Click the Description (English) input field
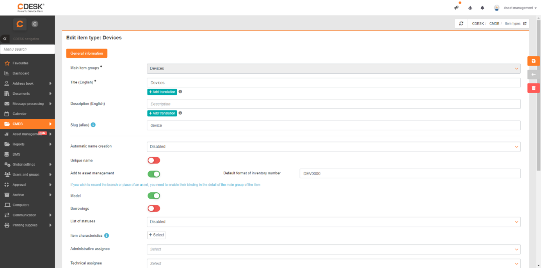 [x=334, y=104]
